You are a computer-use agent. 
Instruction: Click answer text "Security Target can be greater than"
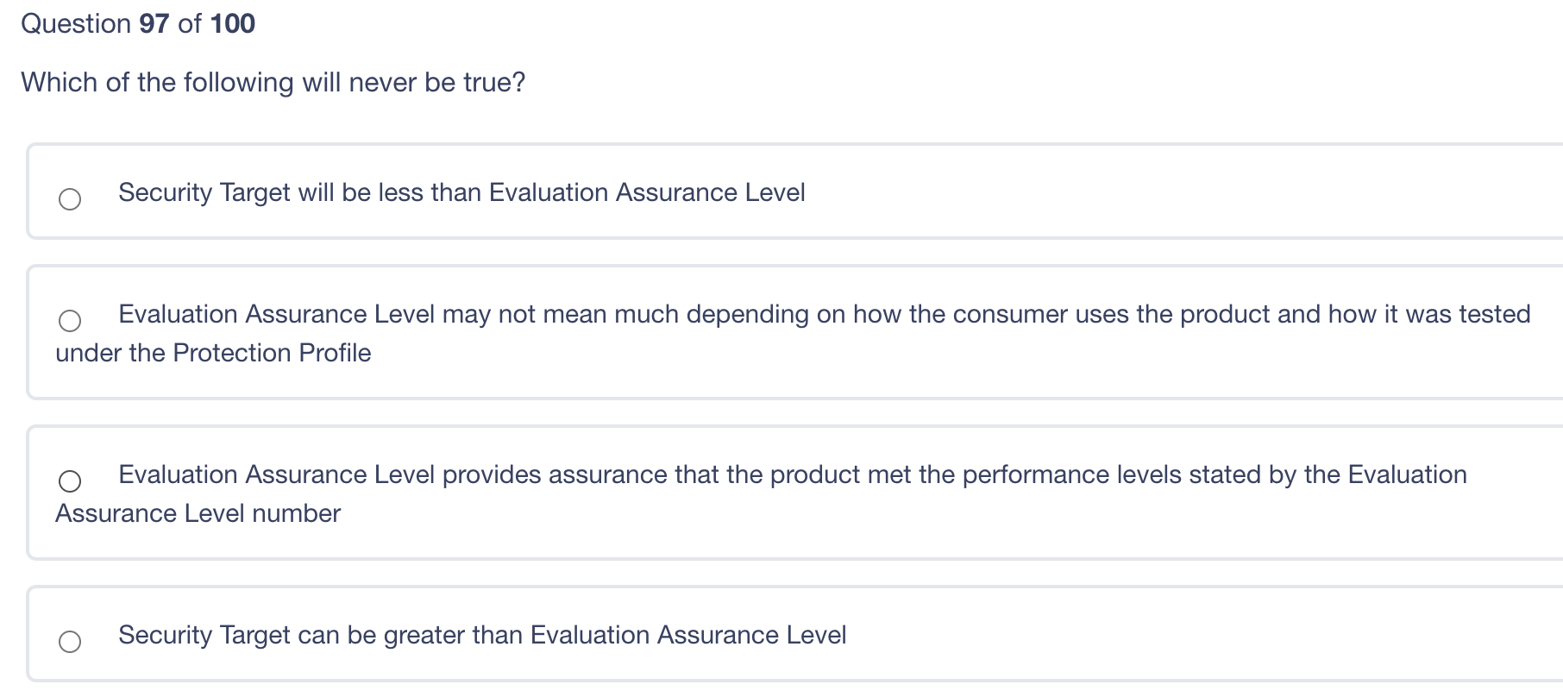pos(482,635)
